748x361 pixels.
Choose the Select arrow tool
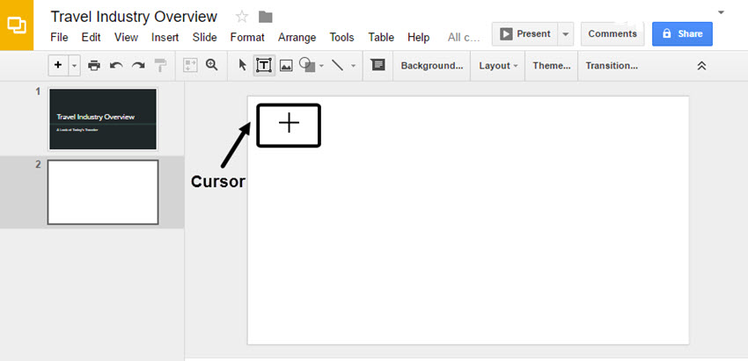(x=242, y=65)
